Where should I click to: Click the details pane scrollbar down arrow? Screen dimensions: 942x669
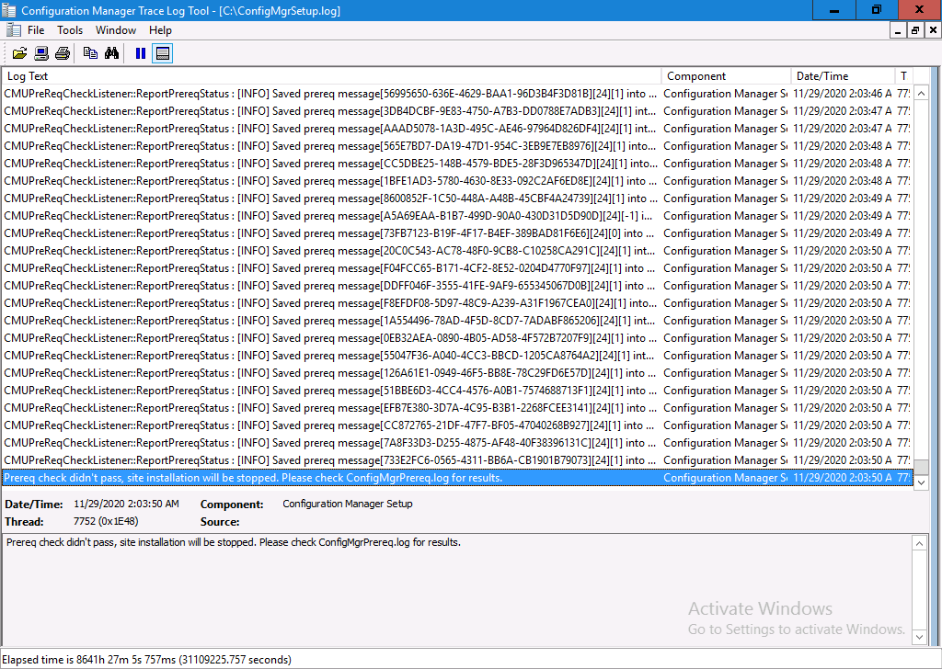(919, 637)
